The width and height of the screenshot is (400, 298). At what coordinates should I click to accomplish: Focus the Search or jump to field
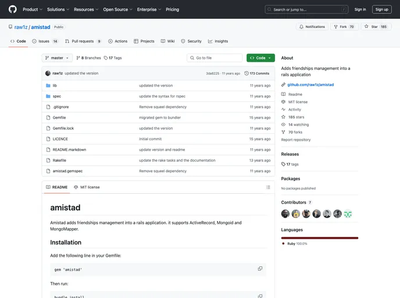click(x=306, y=9)
